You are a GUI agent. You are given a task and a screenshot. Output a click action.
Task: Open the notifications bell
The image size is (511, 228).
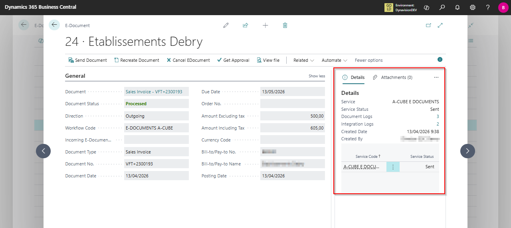point(458,7)
